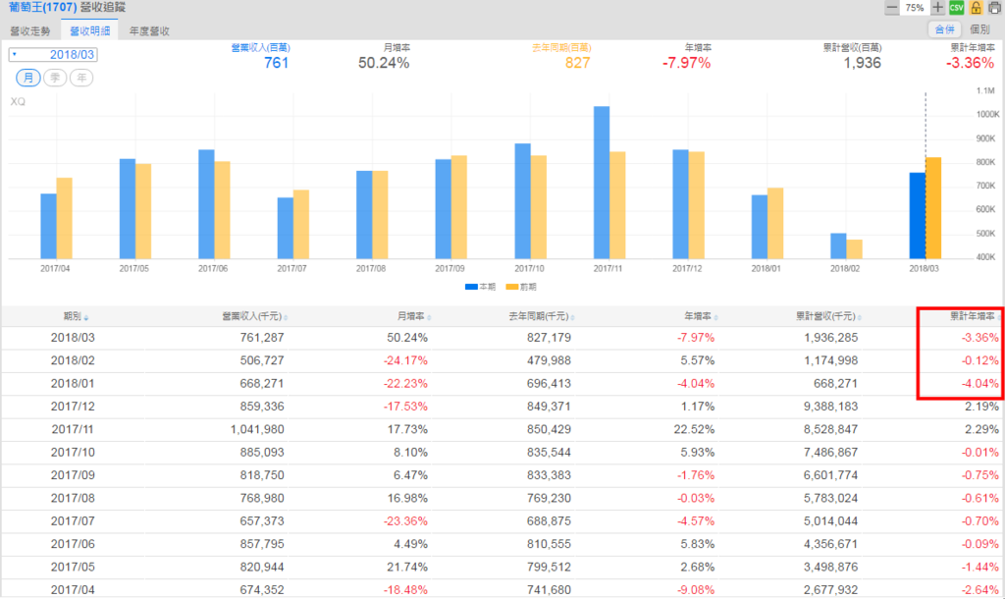1005x599 pixels.
Task: Click the yellow lock icon
Action: coord(976,8)
